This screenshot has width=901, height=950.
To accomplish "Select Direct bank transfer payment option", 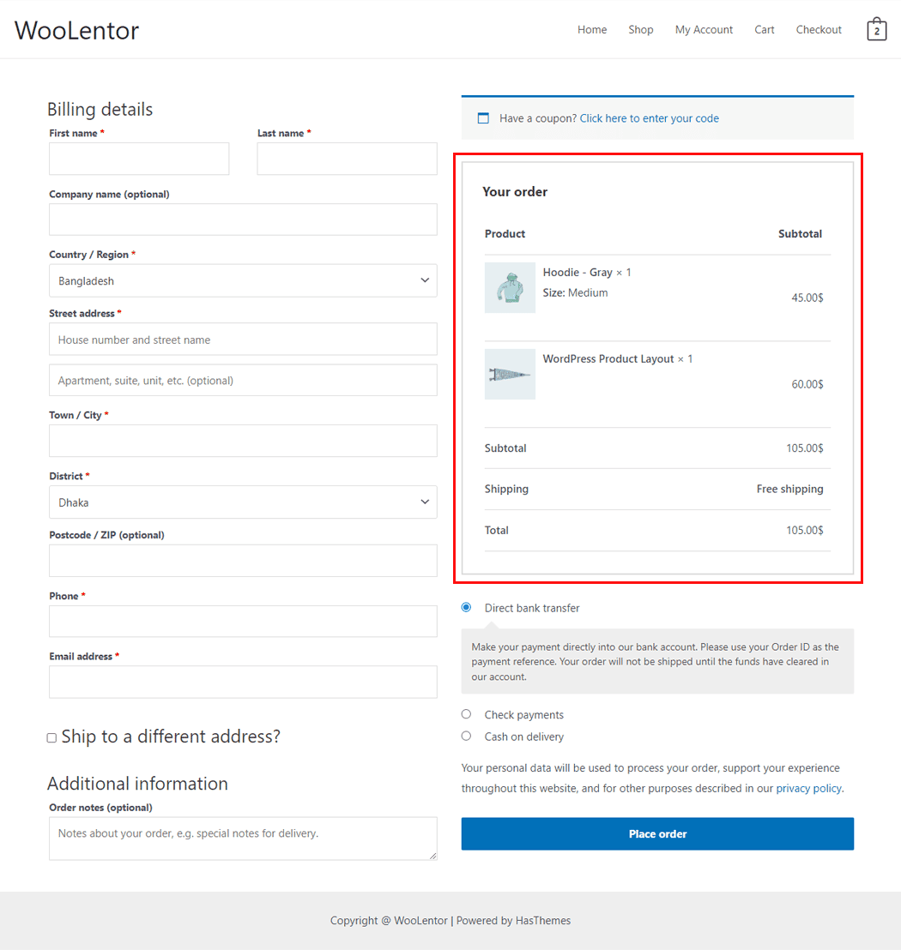I will (x=466, y=608).
